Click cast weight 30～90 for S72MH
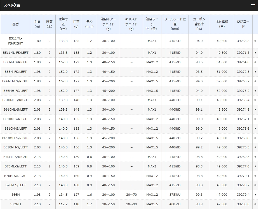 pyautogui.click(x=131, y=204)
